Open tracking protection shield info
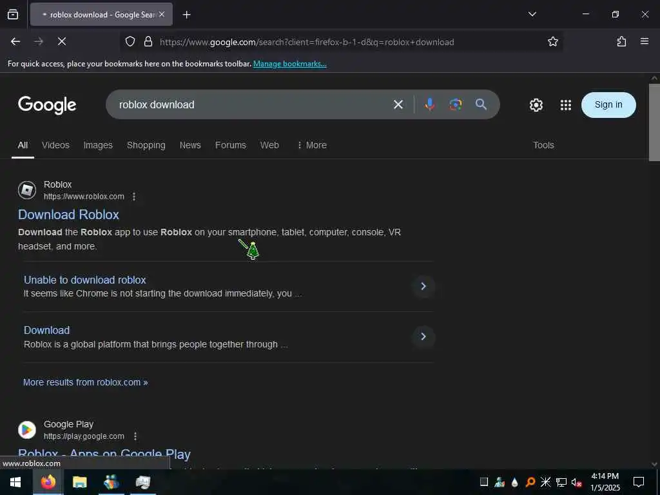The image size is (660, 495). (130, 41)
